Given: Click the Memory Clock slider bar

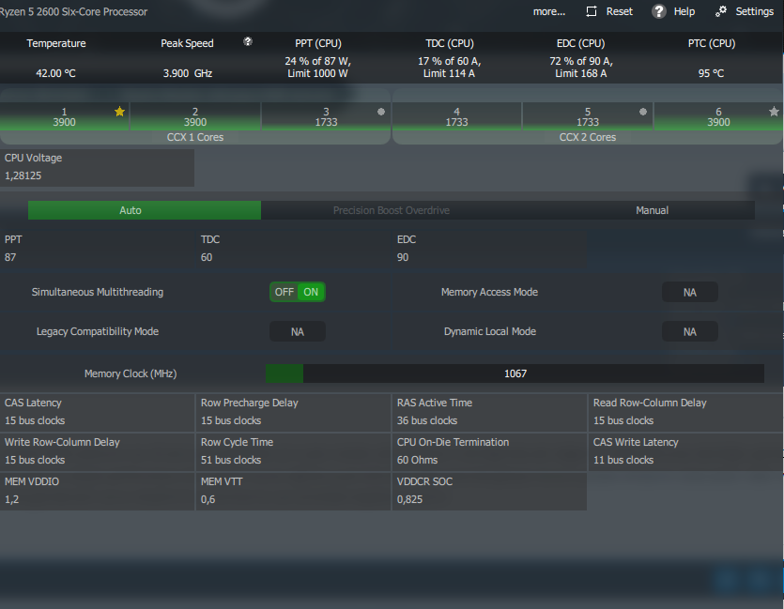Looking at the screenshot, I should click(515, 373).
